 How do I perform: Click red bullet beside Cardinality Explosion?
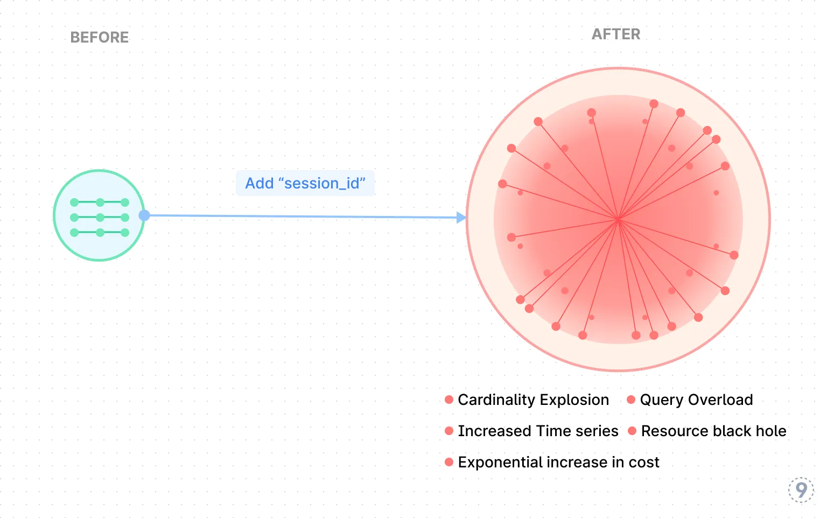[x=449, y=400]
